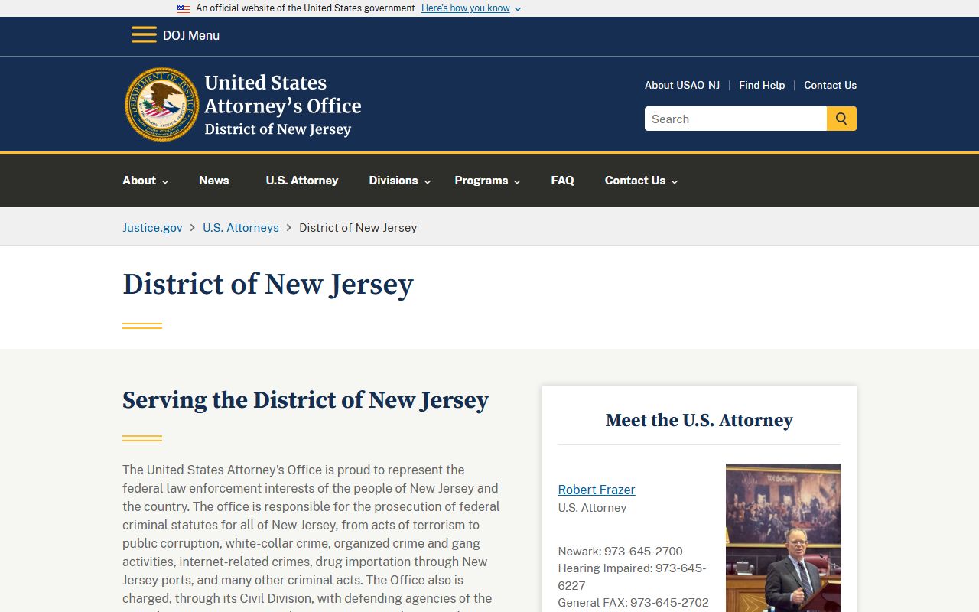Click the Contact Us link above search
Viewport: 979px width, 612px height.
(830, 85)
